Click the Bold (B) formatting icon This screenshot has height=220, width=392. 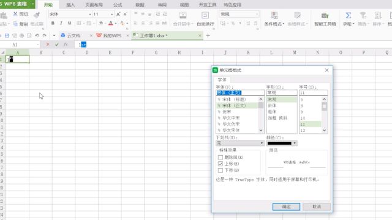[x=53, y=23]
